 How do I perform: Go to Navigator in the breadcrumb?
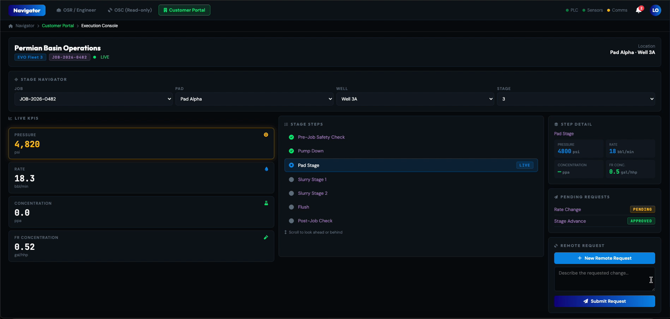(x=25, y=26)
